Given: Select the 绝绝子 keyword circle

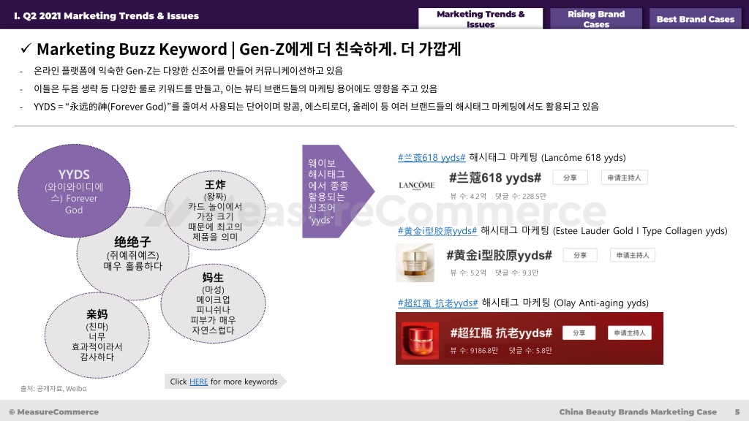Looking at the screenshot, I should point(133,254).
